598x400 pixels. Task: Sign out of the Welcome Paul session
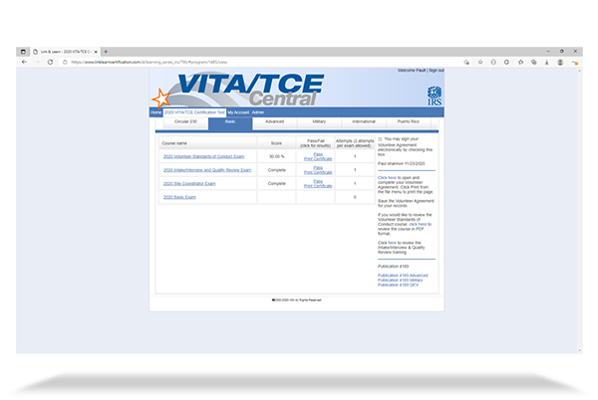point(437,71)
